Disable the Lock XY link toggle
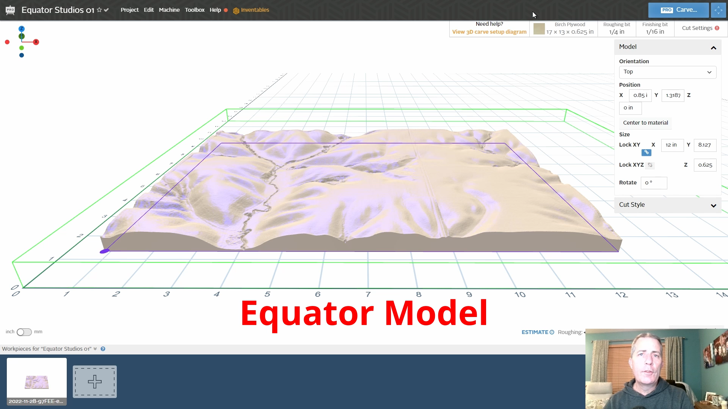The image size is (728, 409). (646, 152)
